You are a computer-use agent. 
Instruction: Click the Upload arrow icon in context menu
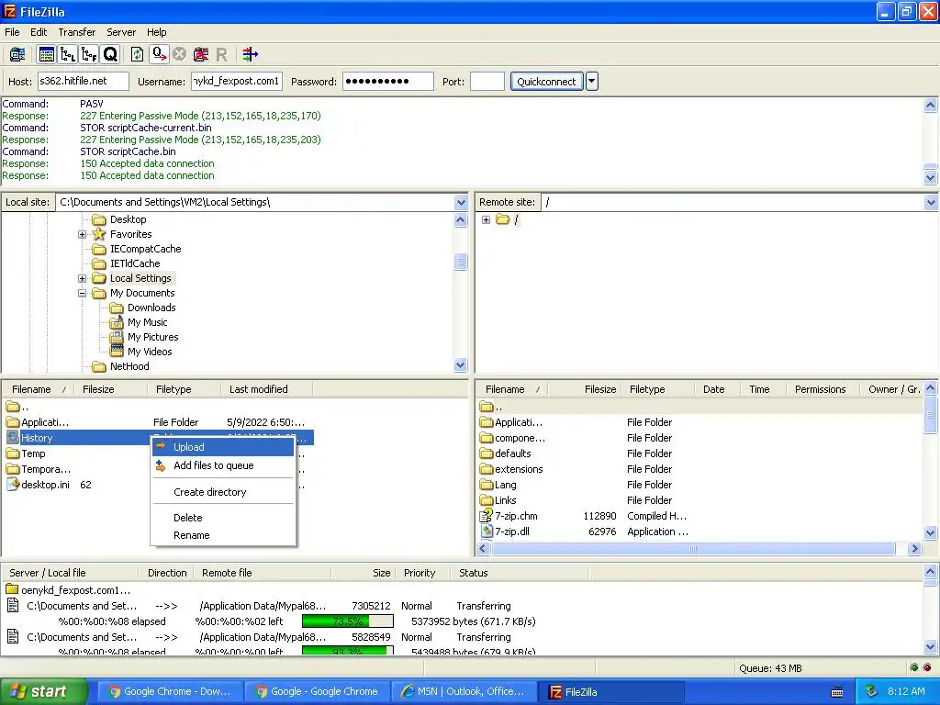[x=161, y=446]
